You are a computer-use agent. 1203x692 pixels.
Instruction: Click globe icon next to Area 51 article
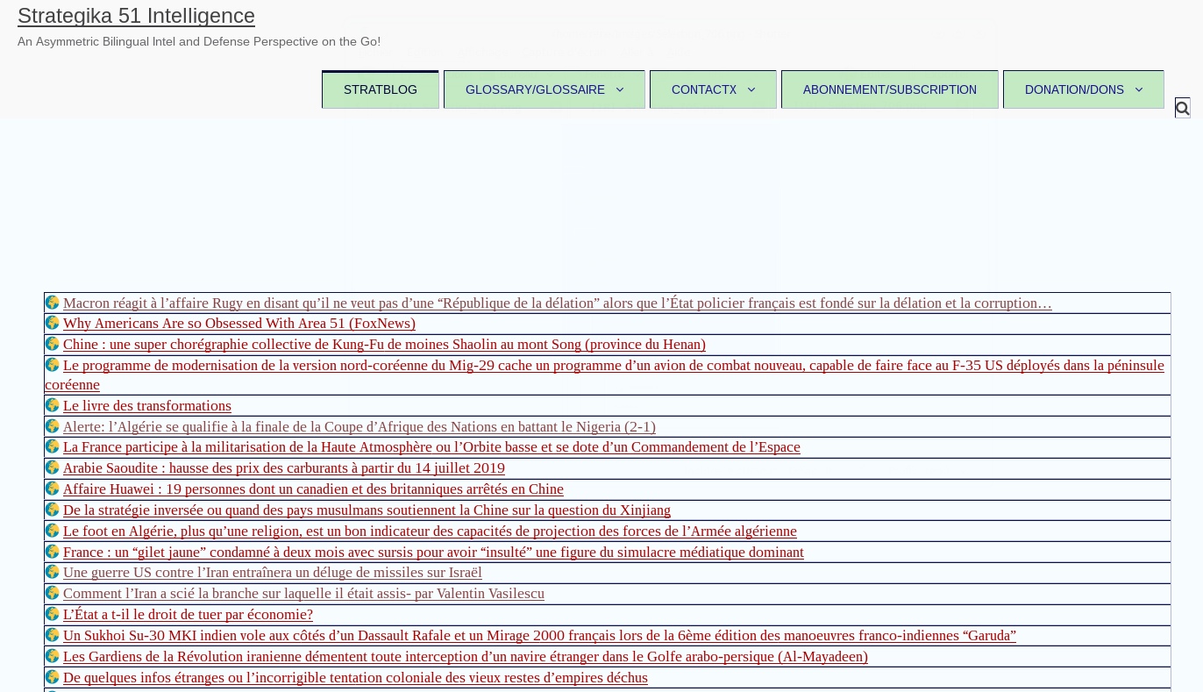pos(53,323)
